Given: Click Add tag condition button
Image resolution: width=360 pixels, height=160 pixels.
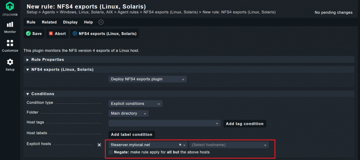Looking at the screenshot, I should 245,124.
